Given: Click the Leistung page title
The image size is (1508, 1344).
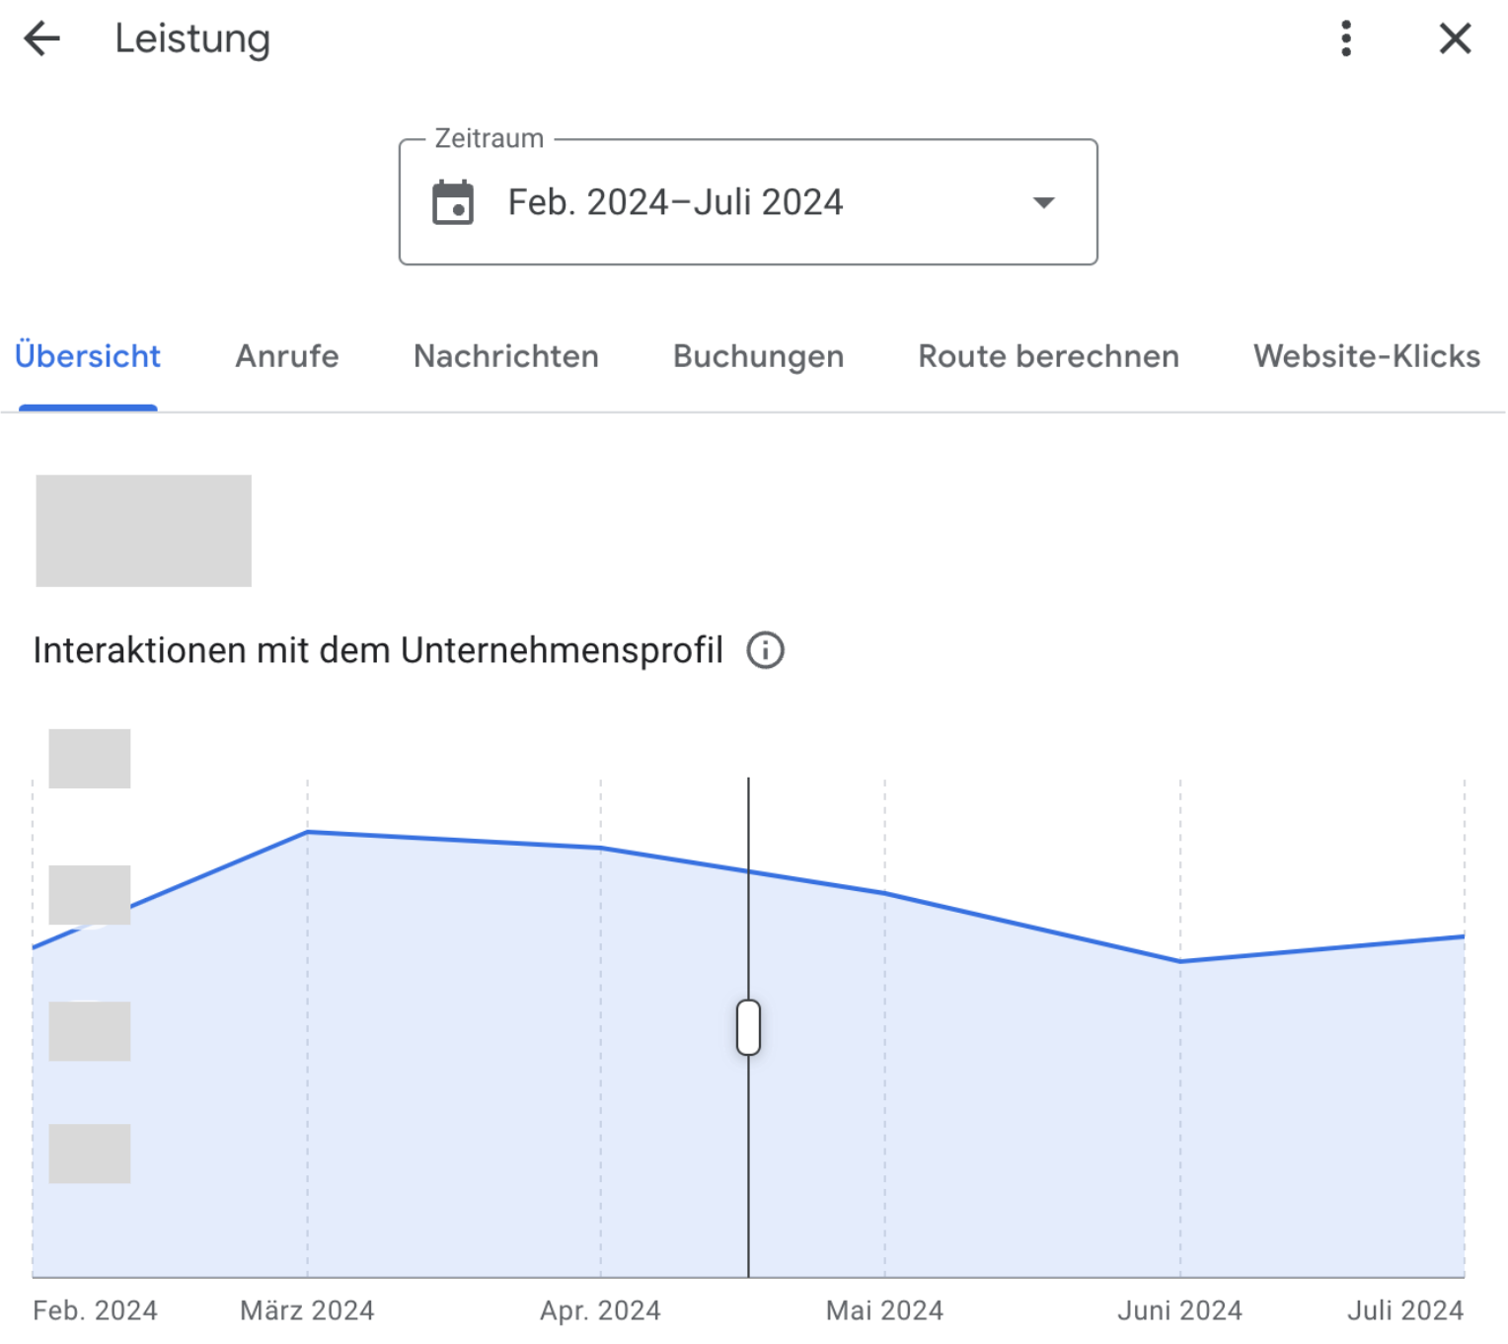Looking at the screenshot, I should point(192,39).
